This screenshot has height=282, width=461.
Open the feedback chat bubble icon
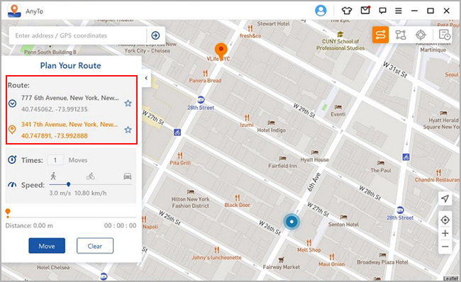(382, 11)
